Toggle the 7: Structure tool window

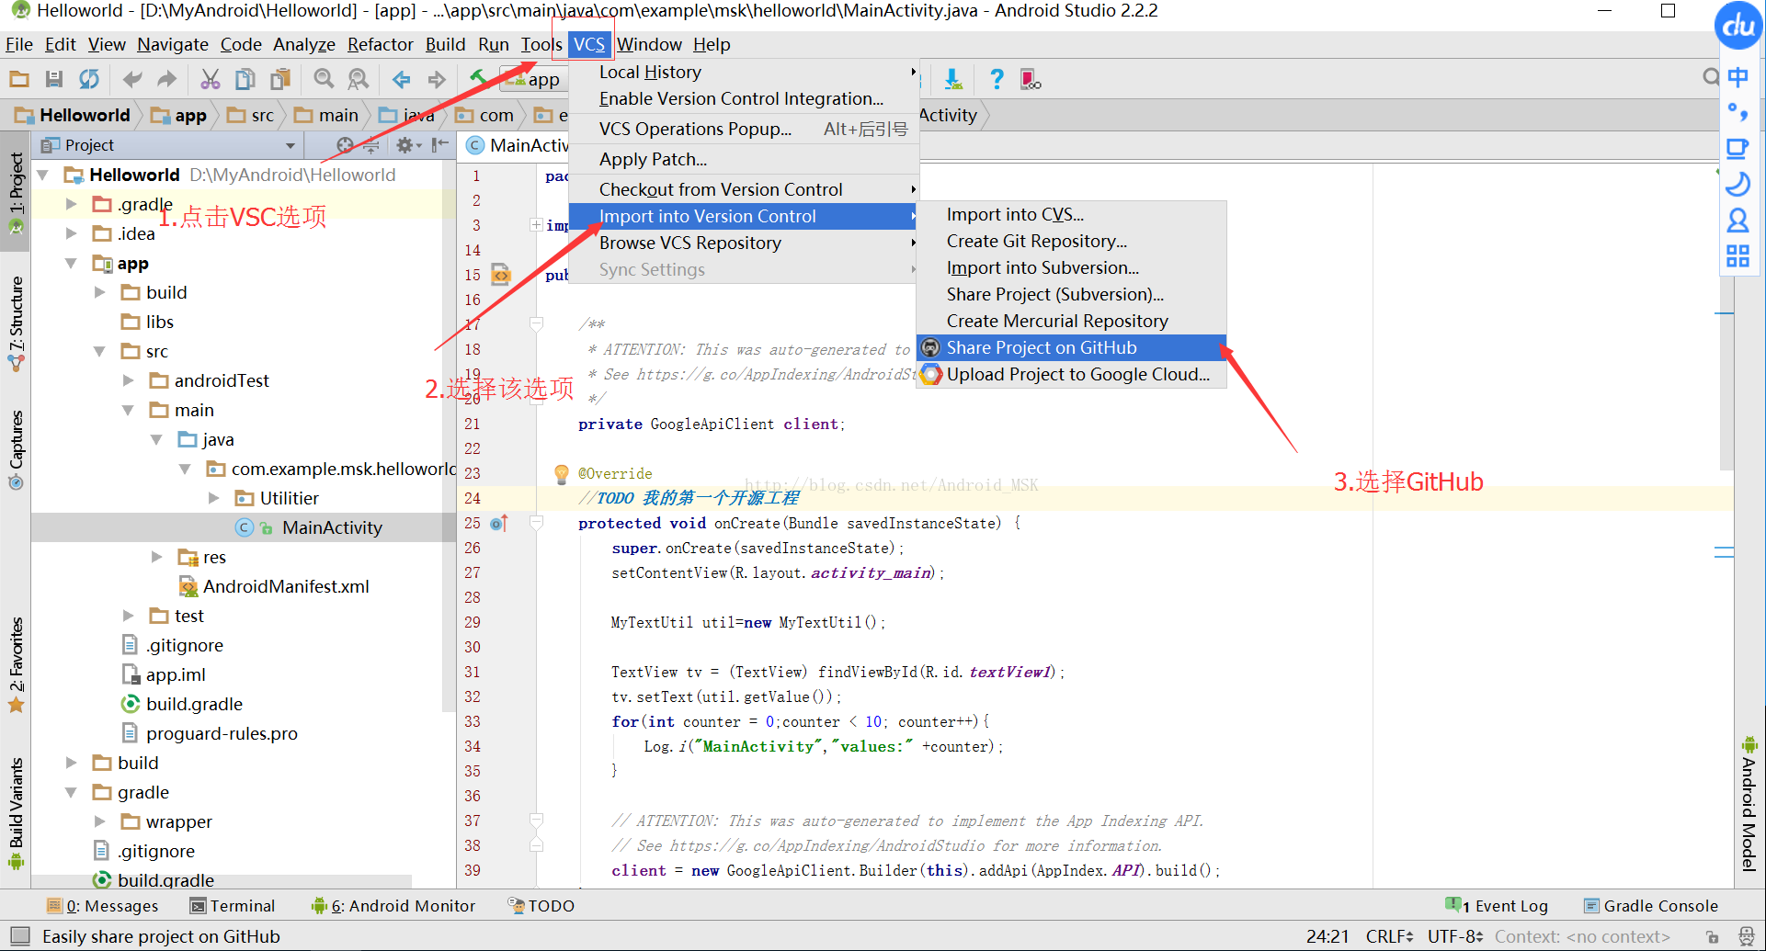pos(16,323)
